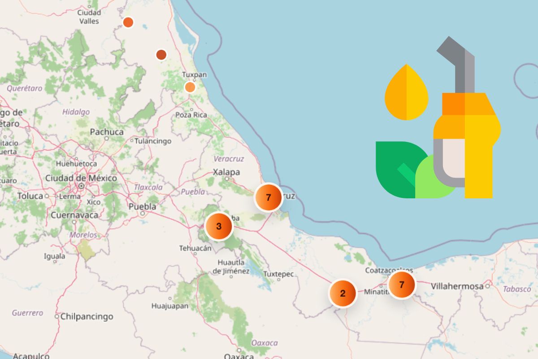The height and width of the screenshot is (359, 538).
Task: Click the Huehuetoca map label
Action: coord(76,164)
